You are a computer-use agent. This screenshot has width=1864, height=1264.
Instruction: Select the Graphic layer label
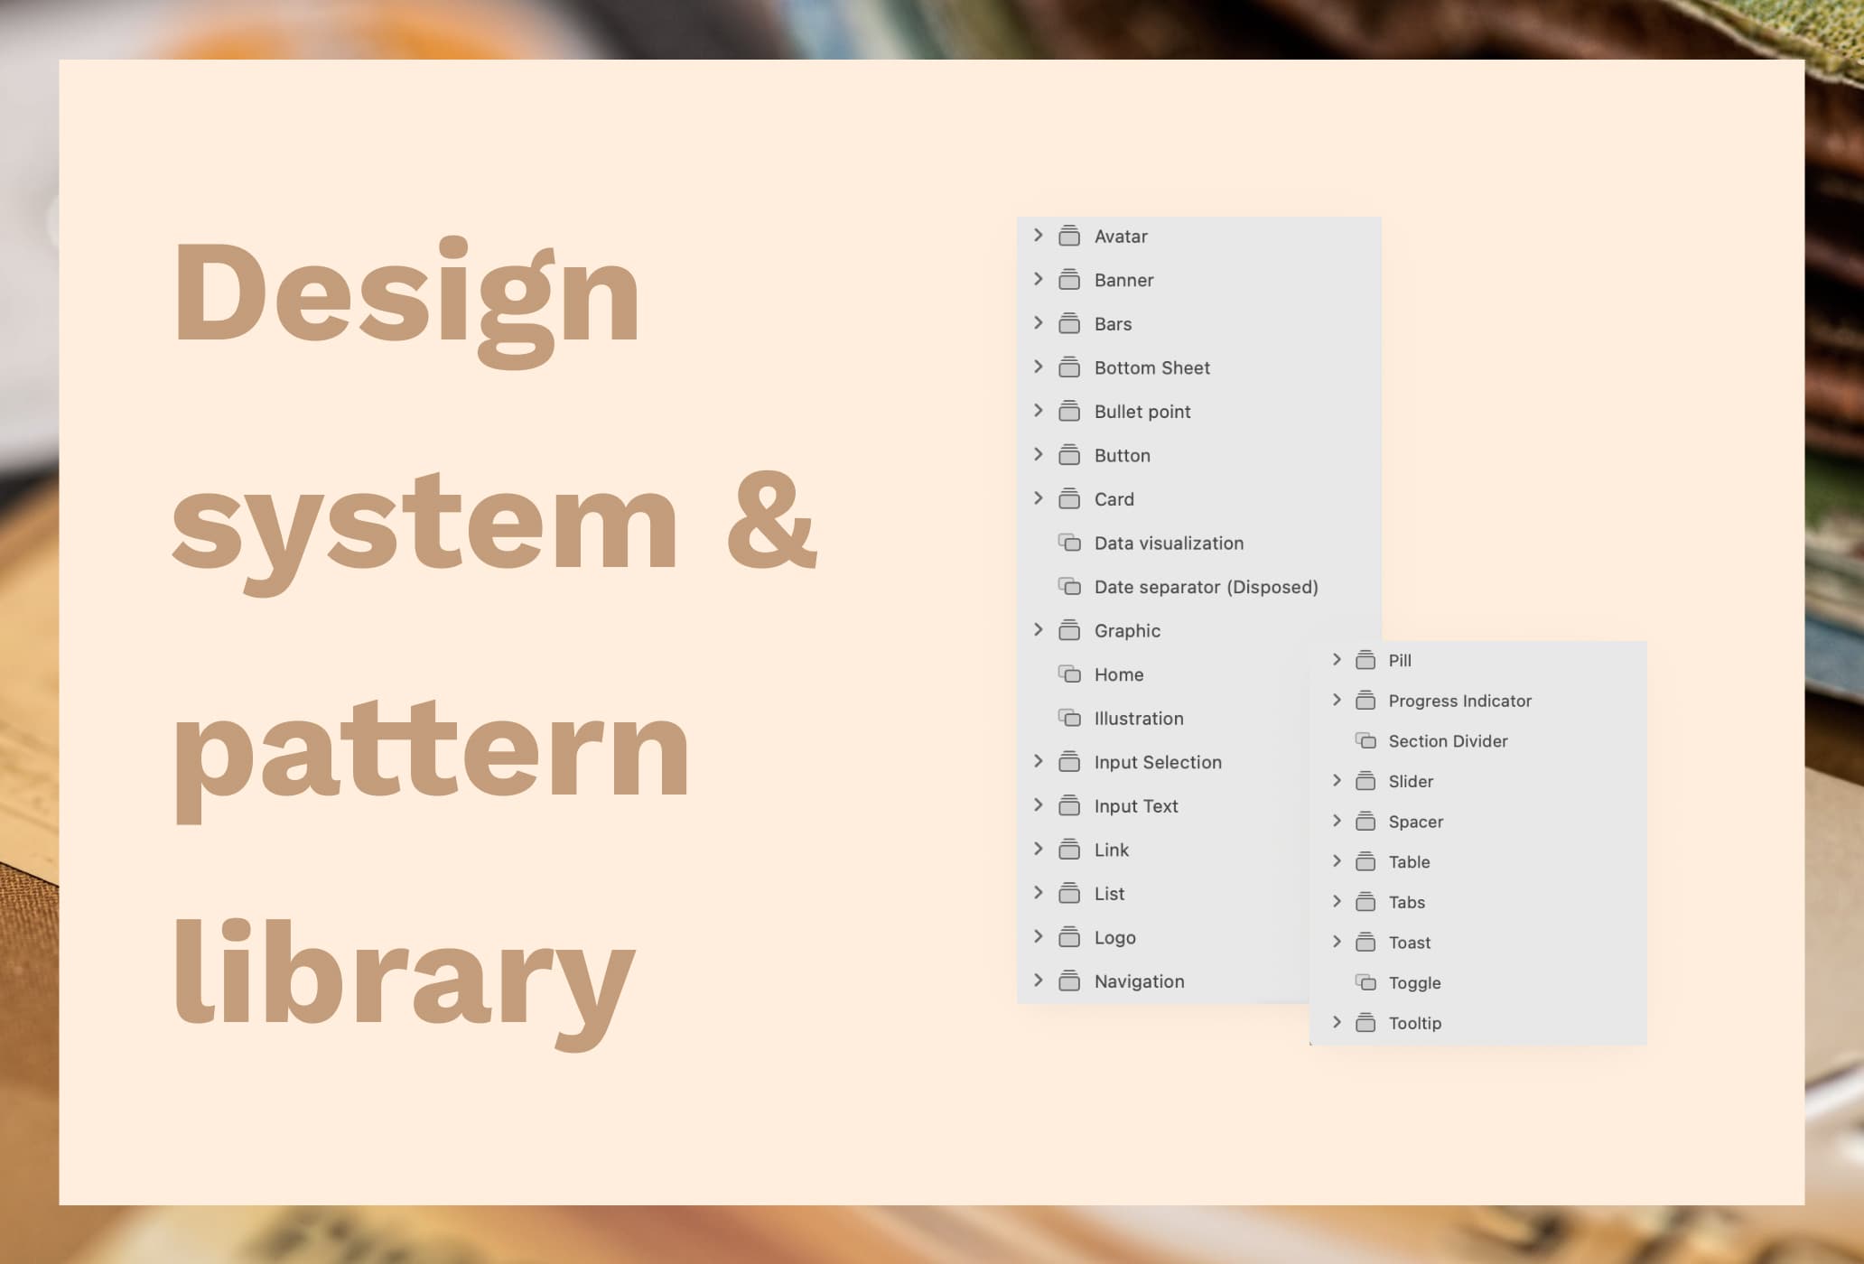coord(1127,631)
